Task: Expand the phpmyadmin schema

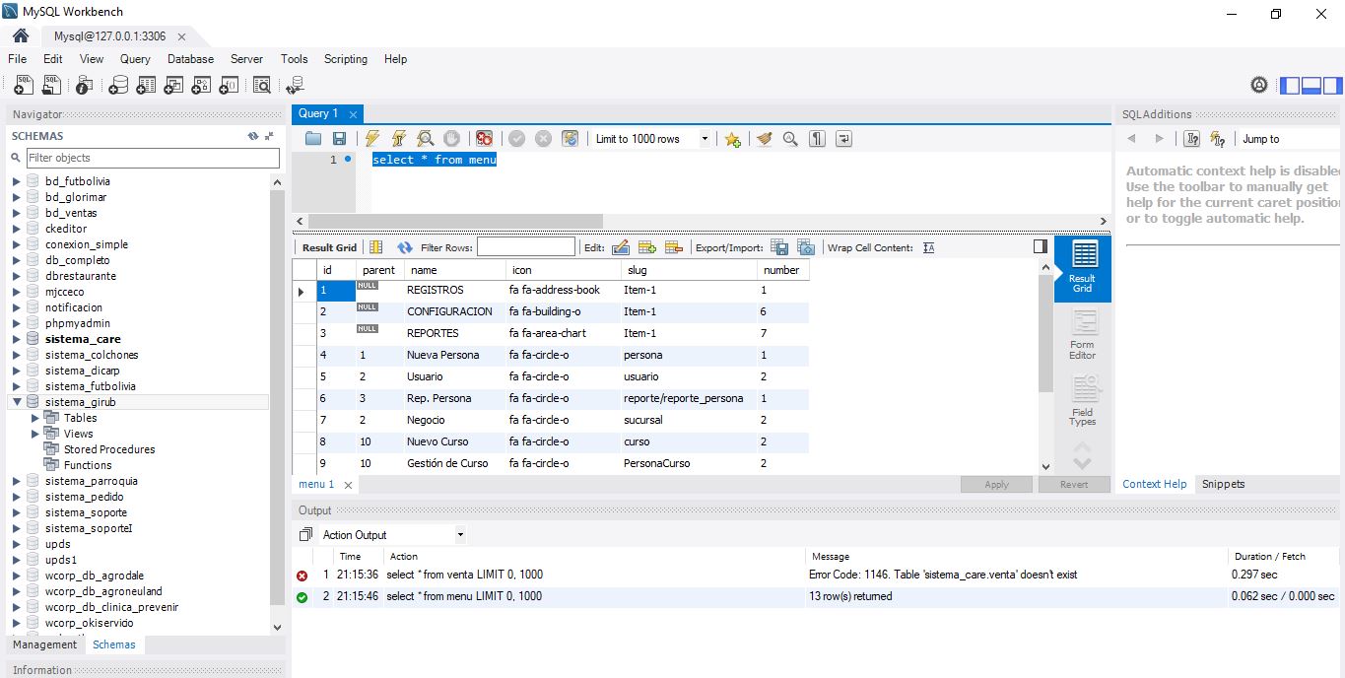Action: 17,323
